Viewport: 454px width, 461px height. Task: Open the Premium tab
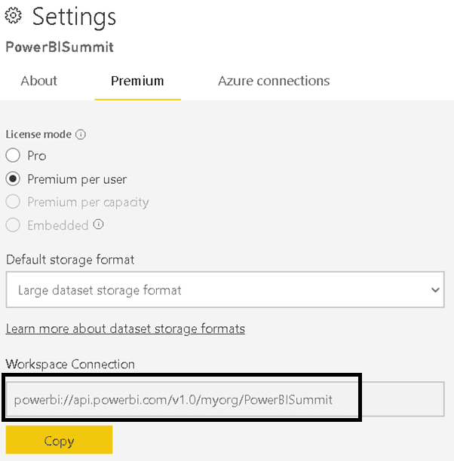(137, 81)
